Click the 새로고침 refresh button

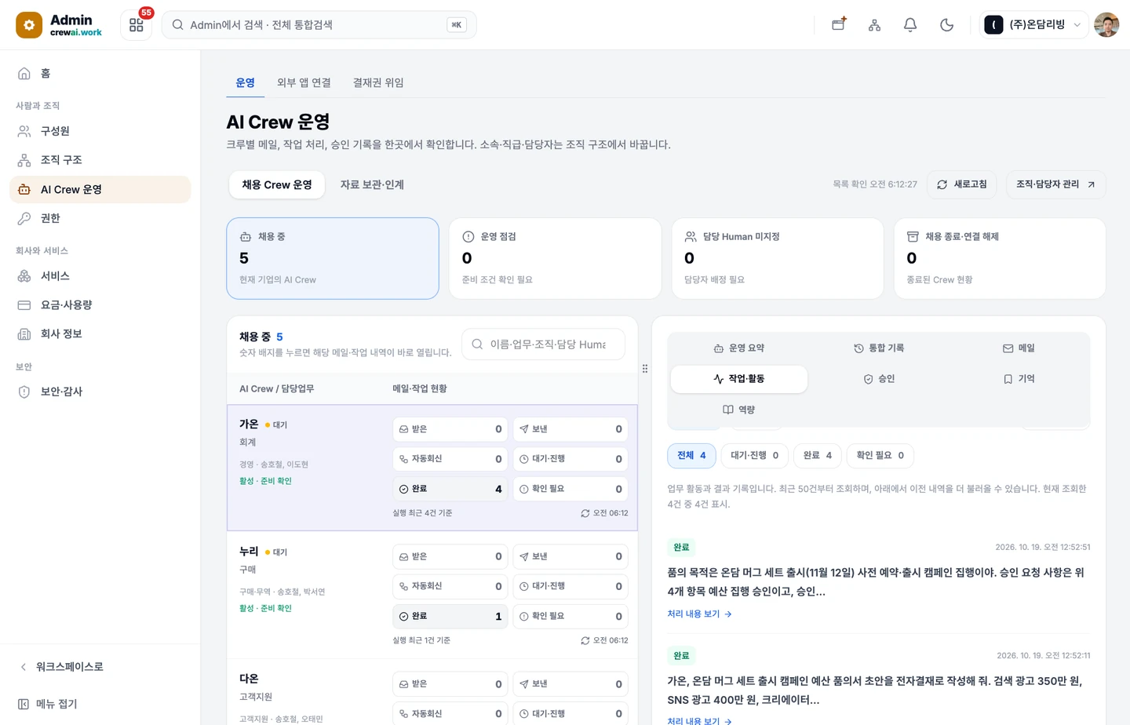(962, 184)
